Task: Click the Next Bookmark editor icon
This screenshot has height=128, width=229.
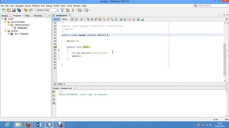Action: click(x=112, y=19)
